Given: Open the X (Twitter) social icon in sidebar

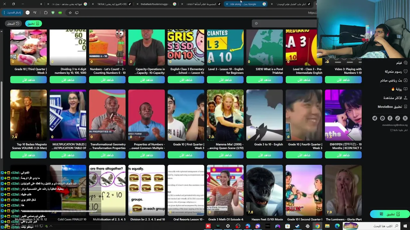Looking at the screenshot, I should point(405,118).
